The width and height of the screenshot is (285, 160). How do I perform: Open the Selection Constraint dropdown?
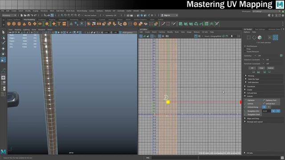point(263,60)
